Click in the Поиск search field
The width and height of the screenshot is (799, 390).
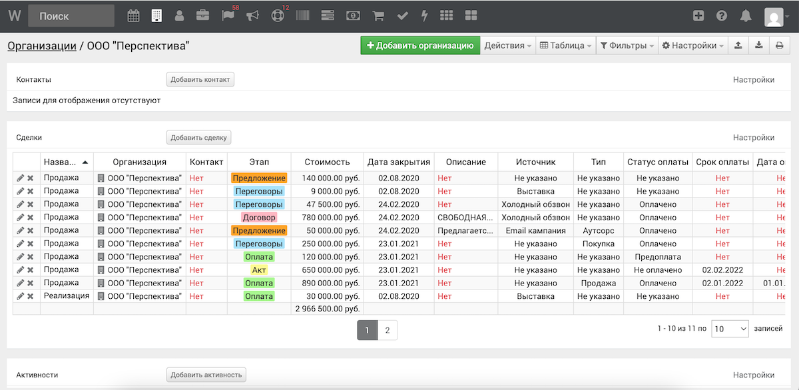[x=71, y=16]
